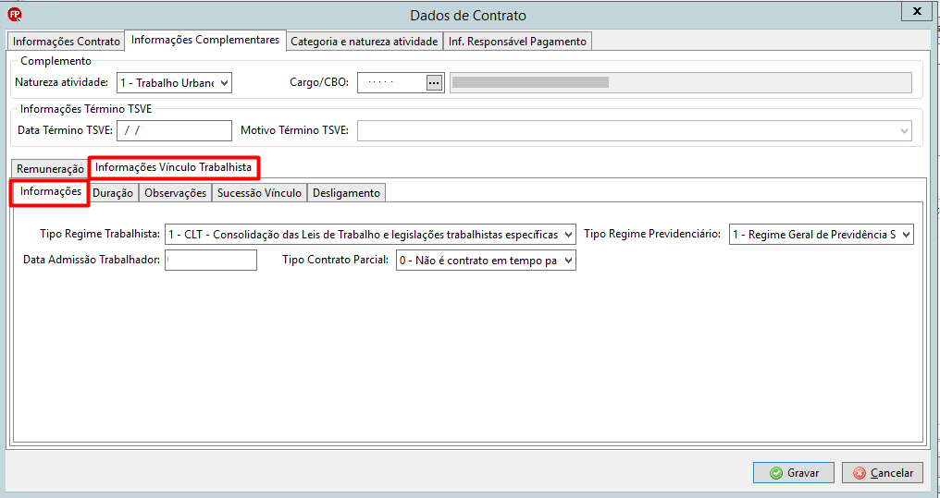Open the Desligamento sub-tab
This screenshot has height=498, width=940.
click(347, 193)
